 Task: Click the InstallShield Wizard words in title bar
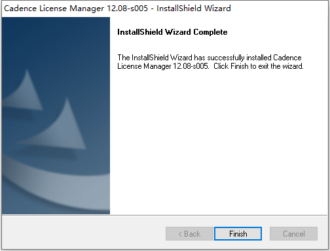coord(194,9)
